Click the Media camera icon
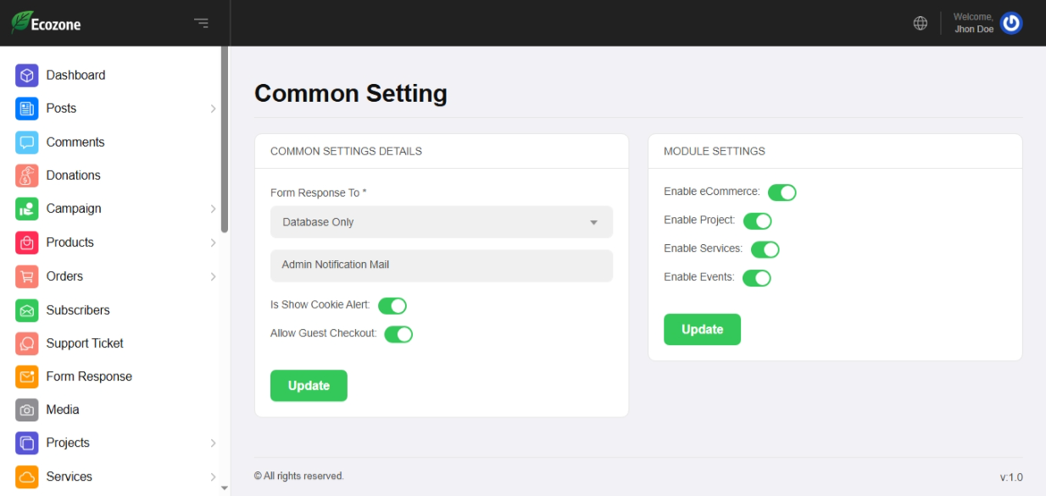This screenshot has width=1046, height=496. 27,410
